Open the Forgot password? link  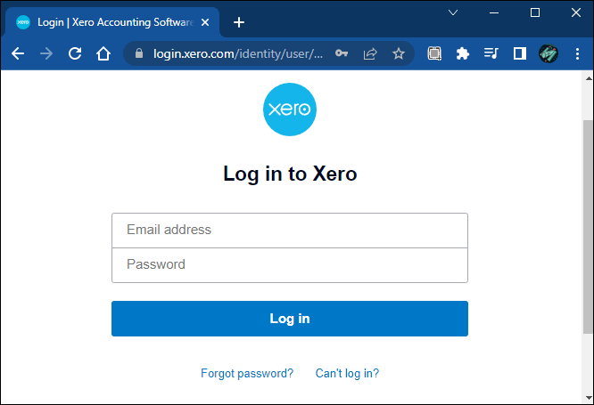[247, 373]
